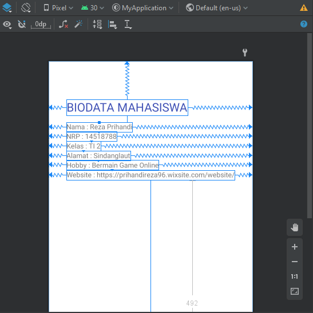Select the Website URL text view
The image size is (313, 313).
click(x=150, y=175)
